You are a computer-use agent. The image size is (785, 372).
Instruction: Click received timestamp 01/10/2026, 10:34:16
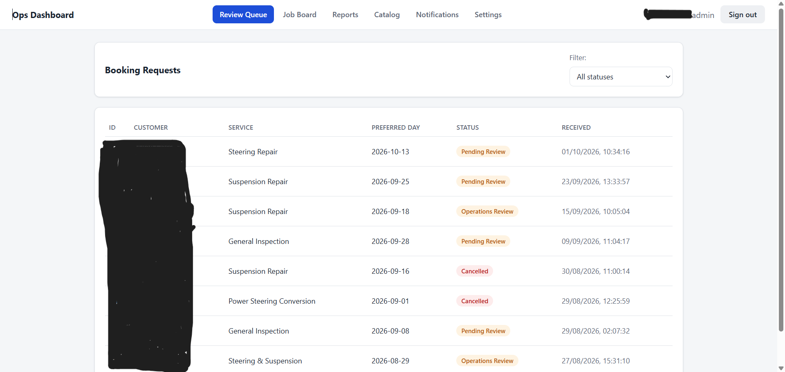coord(596,152)
